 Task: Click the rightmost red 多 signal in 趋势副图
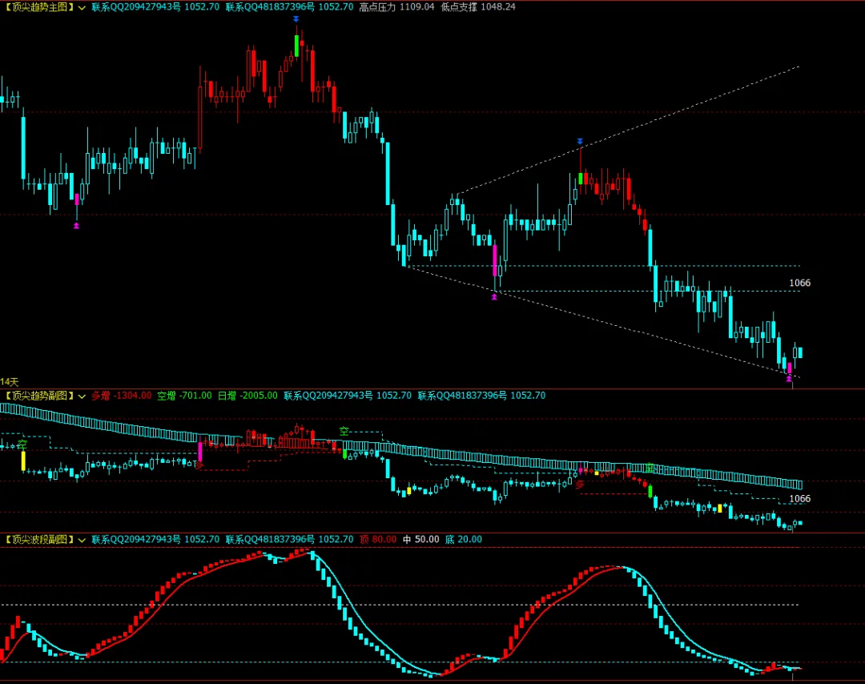pyautogui.click(x=580, y=485)
